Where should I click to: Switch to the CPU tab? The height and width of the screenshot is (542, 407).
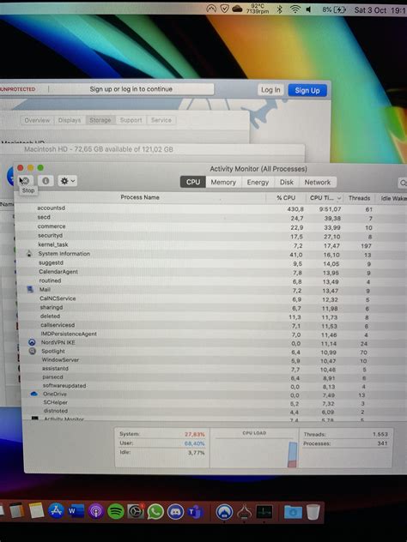pos(193,182)
